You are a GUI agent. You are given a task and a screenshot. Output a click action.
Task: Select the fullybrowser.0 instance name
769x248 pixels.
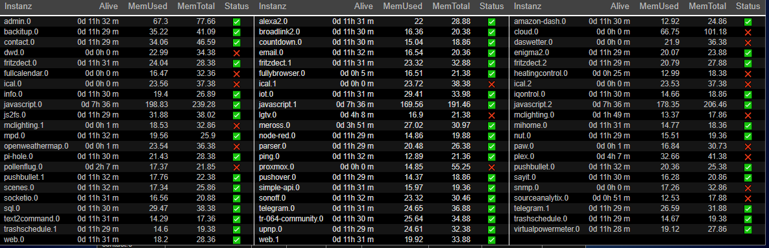click(282, 73)
